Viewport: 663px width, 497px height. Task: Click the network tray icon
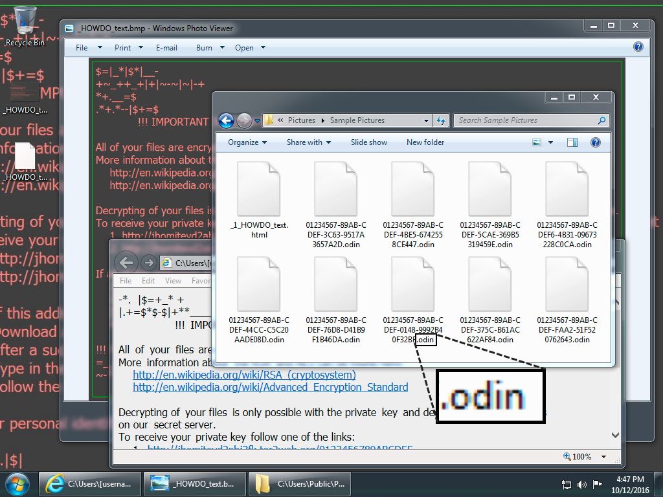point(566,485)
